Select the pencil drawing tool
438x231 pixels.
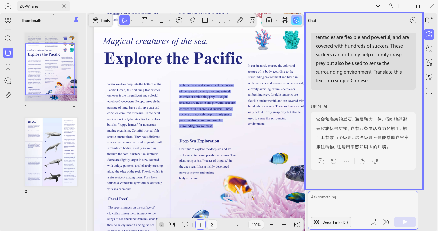pyautogui.click(x=192, y=20)
